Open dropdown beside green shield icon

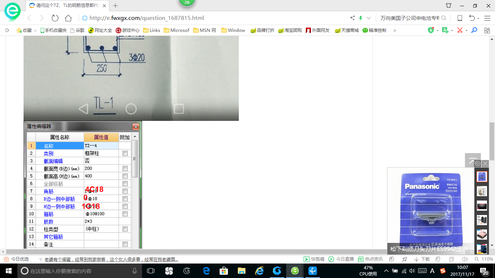(x=437, y=31)
